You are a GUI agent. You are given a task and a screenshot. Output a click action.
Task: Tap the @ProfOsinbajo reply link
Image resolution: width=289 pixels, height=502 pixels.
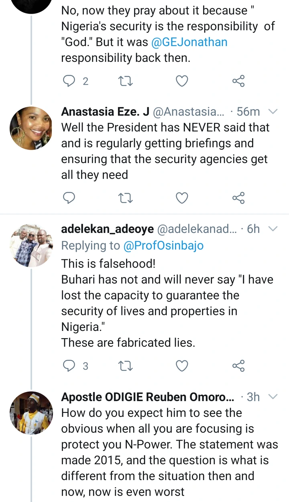pos(163,245)
